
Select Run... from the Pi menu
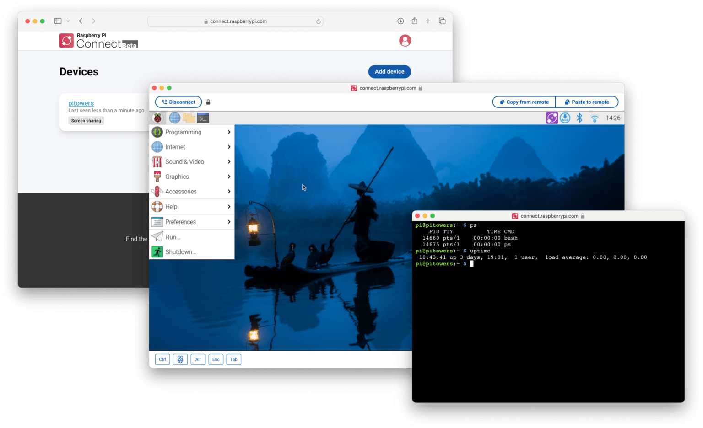click(192, 237)
